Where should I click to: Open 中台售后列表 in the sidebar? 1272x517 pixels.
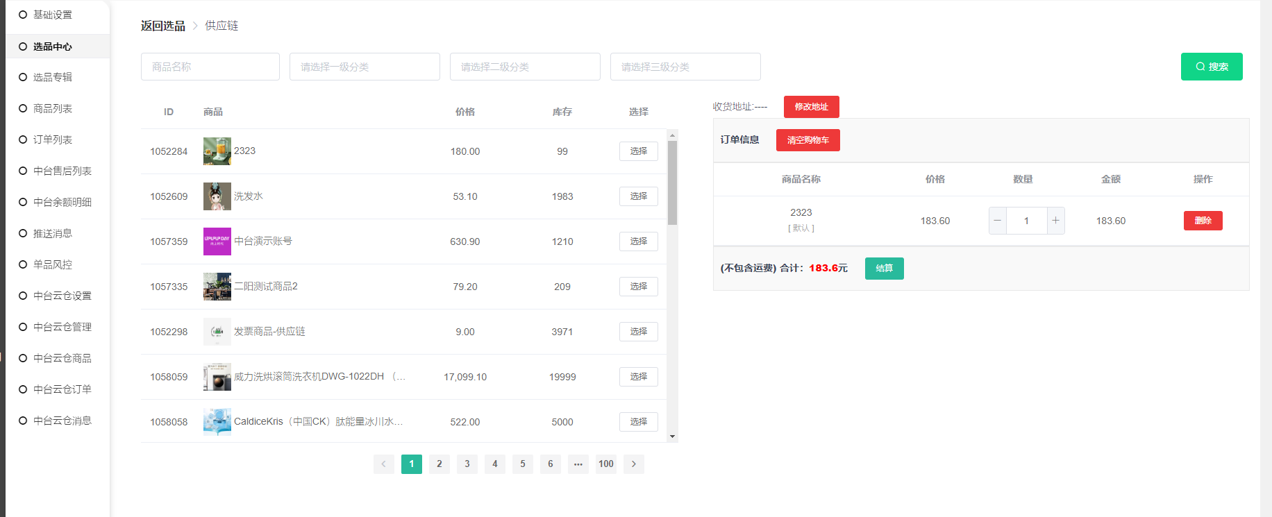pyautogui.click(x=62, y=171)
